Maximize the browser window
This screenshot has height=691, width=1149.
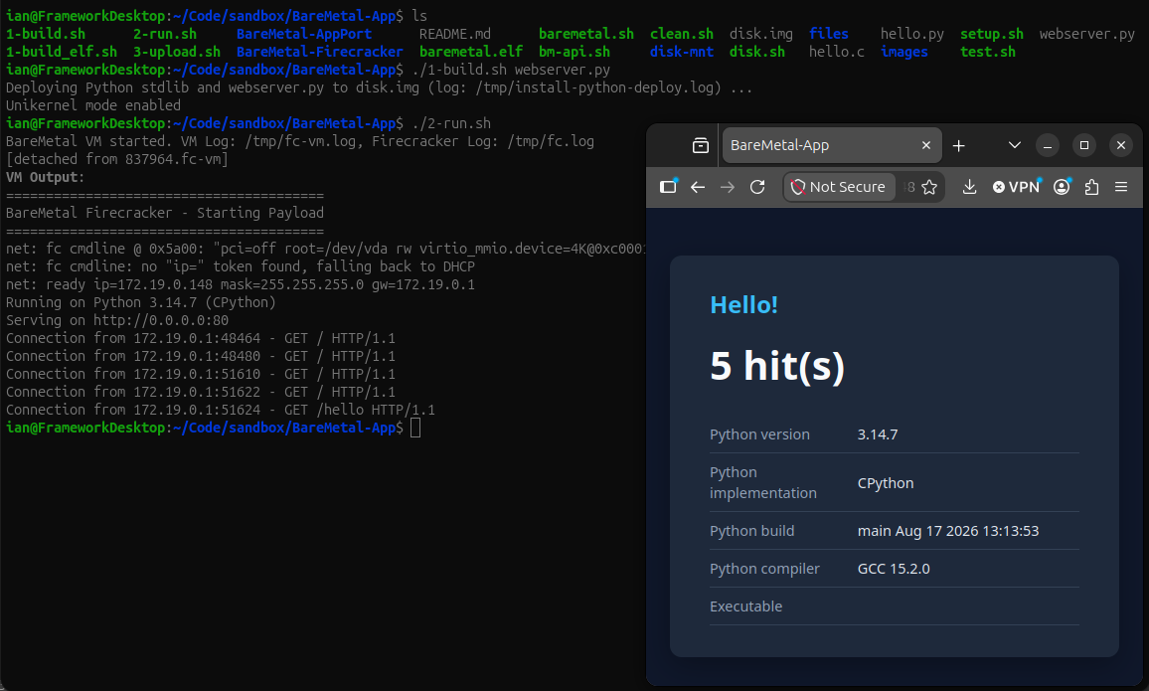tap(1084, 145)
